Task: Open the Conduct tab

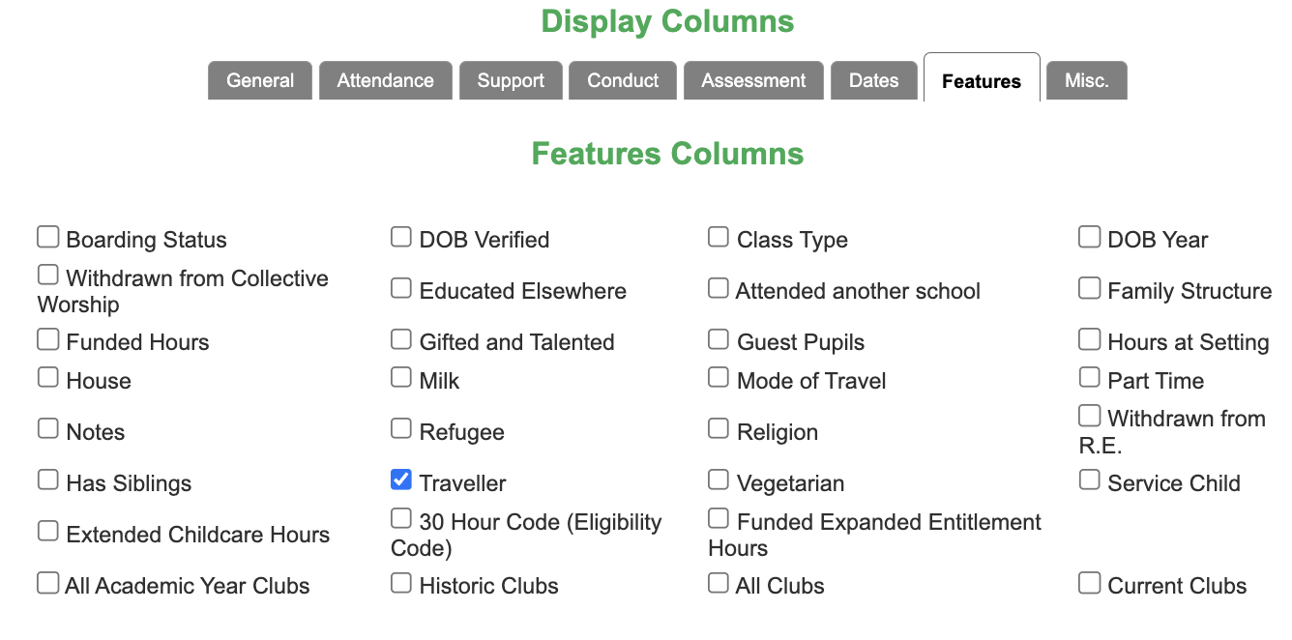Action: click(x=623, y=80)
